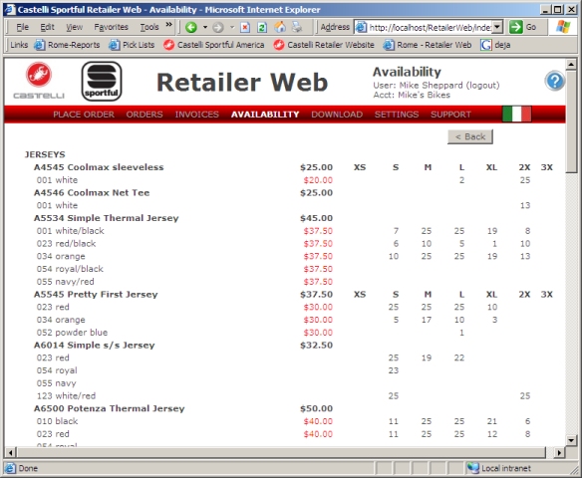Click the Windows flag throbber icon
Viewport: 582px width, 478px height.
click(563, 27)
